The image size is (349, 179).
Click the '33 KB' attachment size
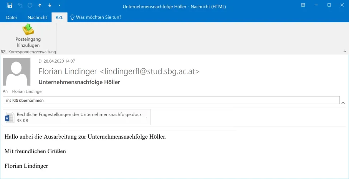click(22, 121)
